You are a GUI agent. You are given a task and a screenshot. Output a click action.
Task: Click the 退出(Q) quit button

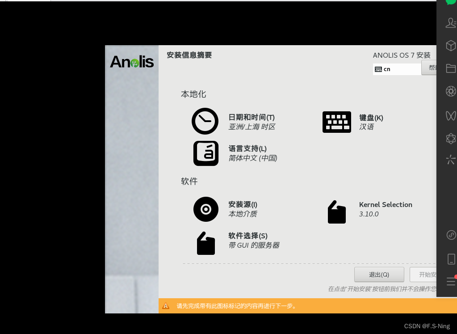379,275
